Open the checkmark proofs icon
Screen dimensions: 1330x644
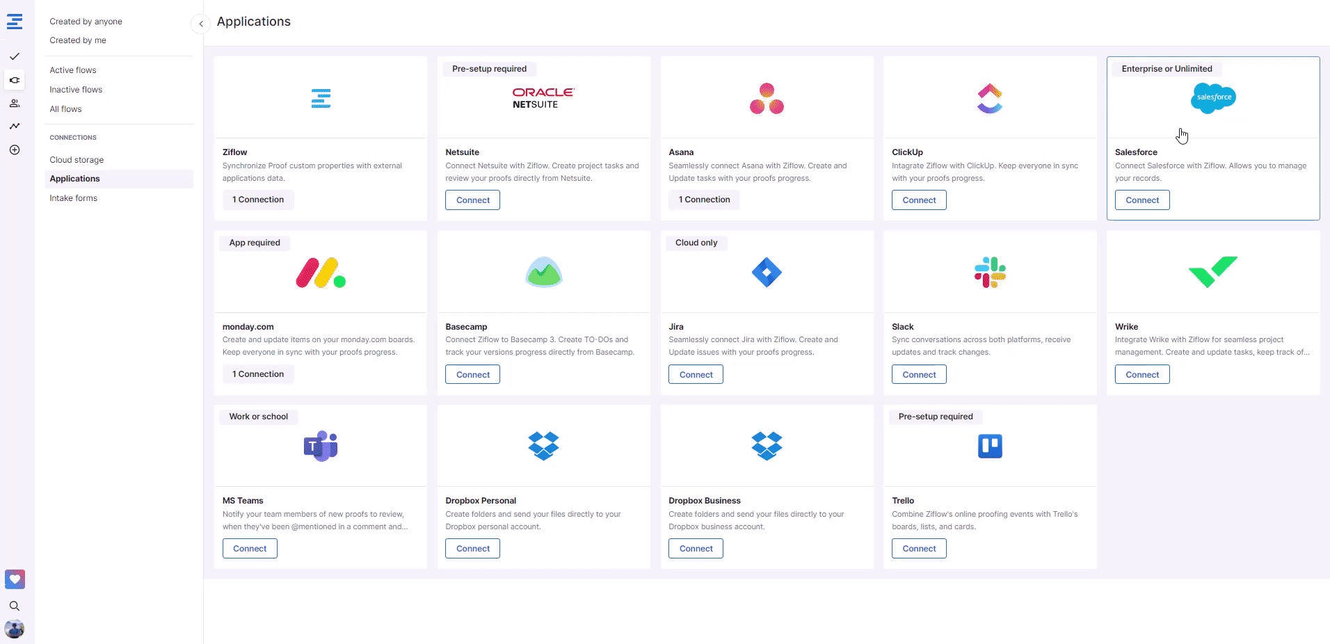15,56
